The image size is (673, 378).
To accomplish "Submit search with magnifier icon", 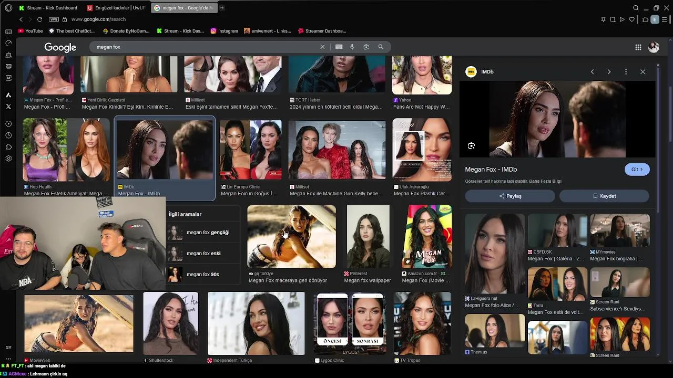I will tap(381, 47).
